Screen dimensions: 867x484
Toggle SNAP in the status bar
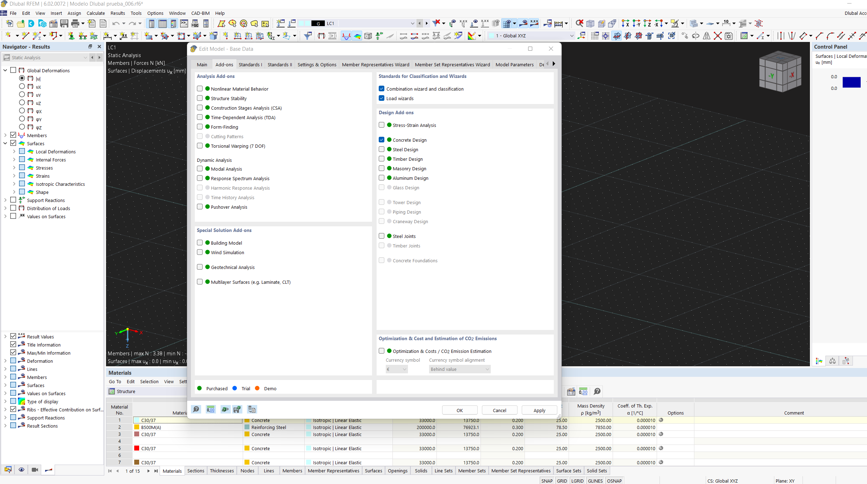(x=547, y=481)
